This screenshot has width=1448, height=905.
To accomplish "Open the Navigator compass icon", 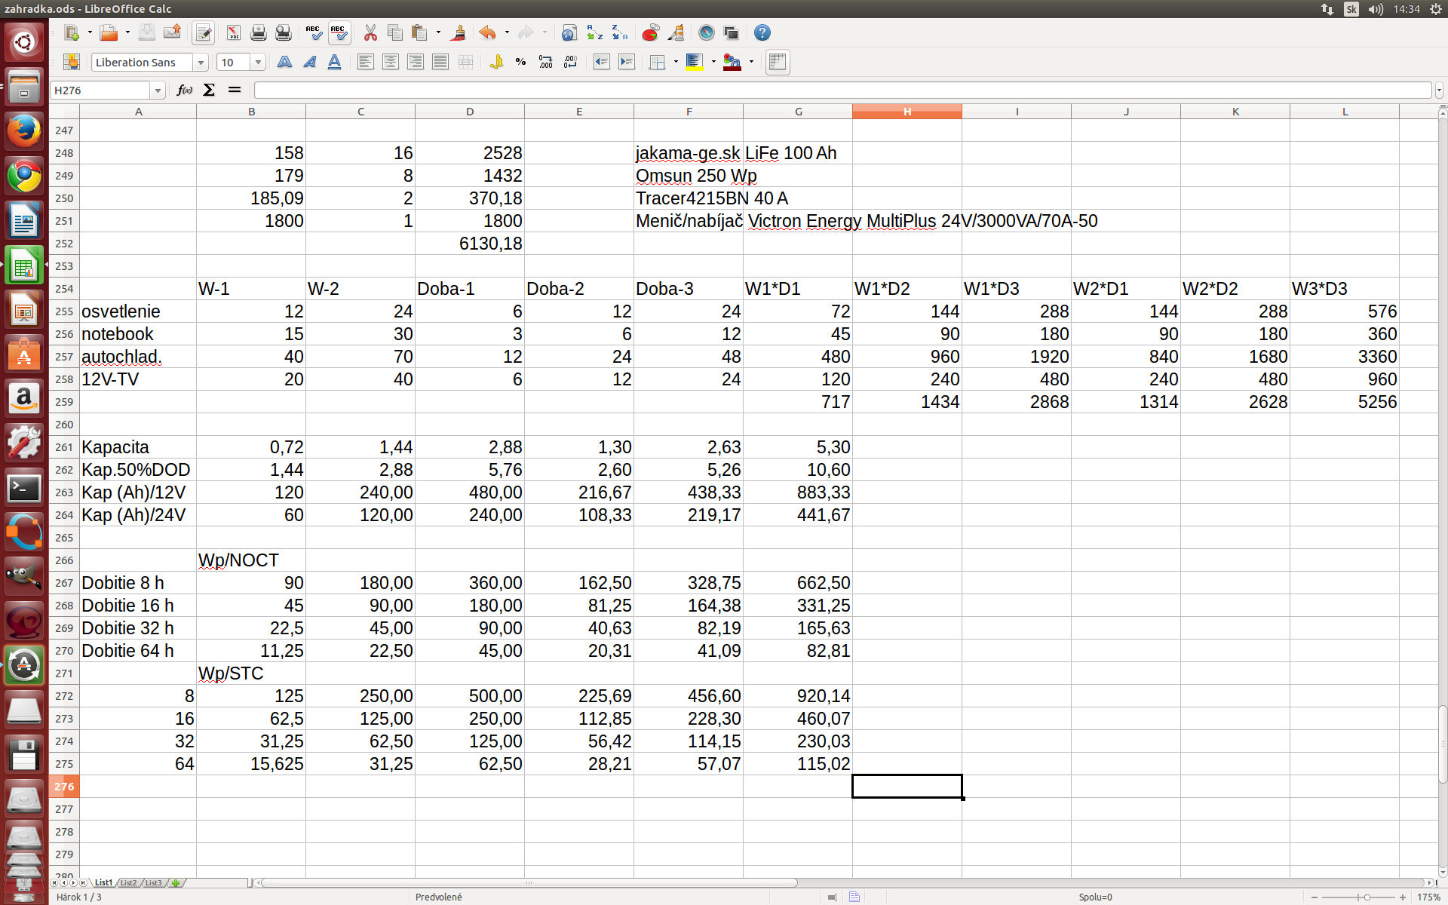I will (706, 33).
